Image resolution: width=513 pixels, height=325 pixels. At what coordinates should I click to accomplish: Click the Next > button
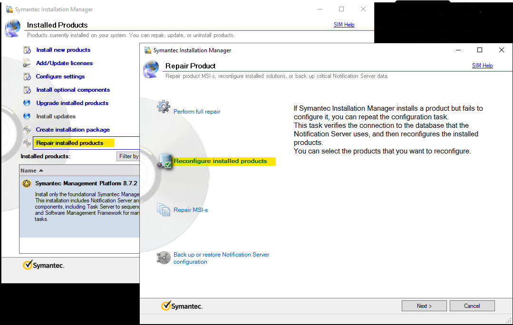(424, 306)
